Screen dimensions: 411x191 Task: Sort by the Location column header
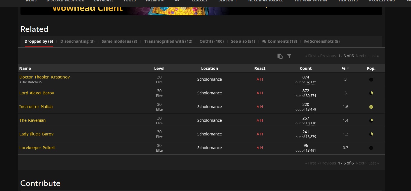click(x=209, y=68)
